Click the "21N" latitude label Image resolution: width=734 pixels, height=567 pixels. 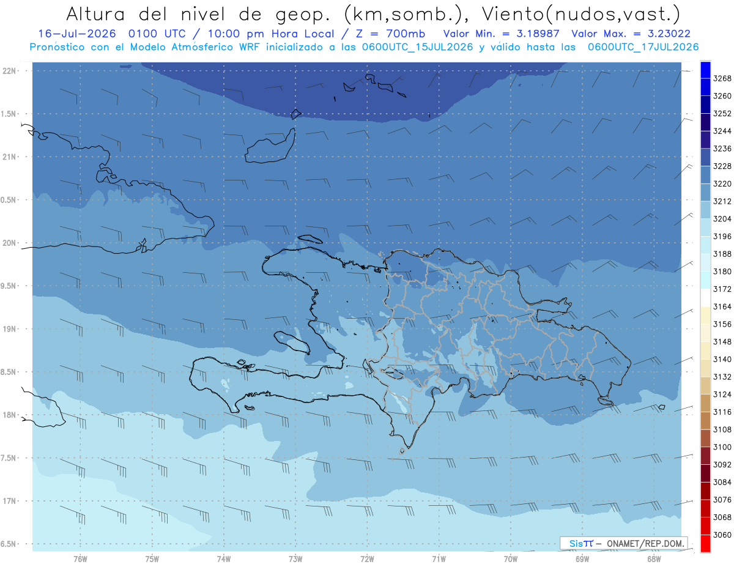(x=10, y=157)
